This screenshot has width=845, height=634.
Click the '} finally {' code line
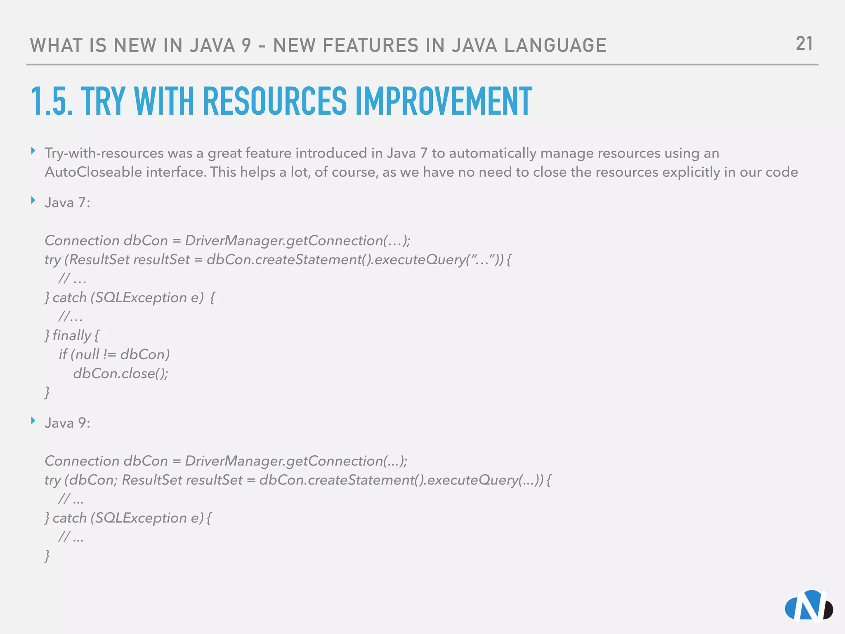(72, 336)
